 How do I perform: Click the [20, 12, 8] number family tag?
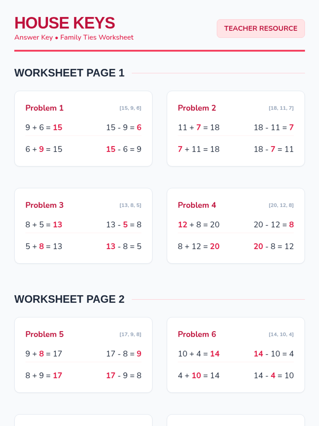pos(281,205)
